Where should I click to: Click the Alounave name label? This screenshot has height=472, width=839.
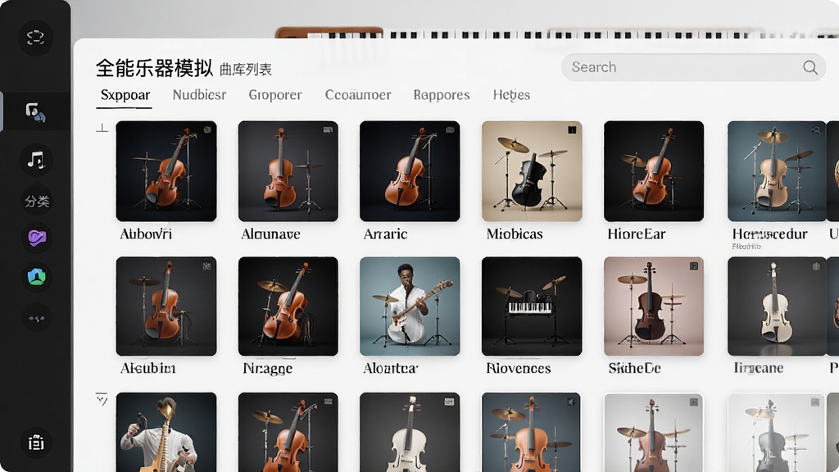[270, 234]
